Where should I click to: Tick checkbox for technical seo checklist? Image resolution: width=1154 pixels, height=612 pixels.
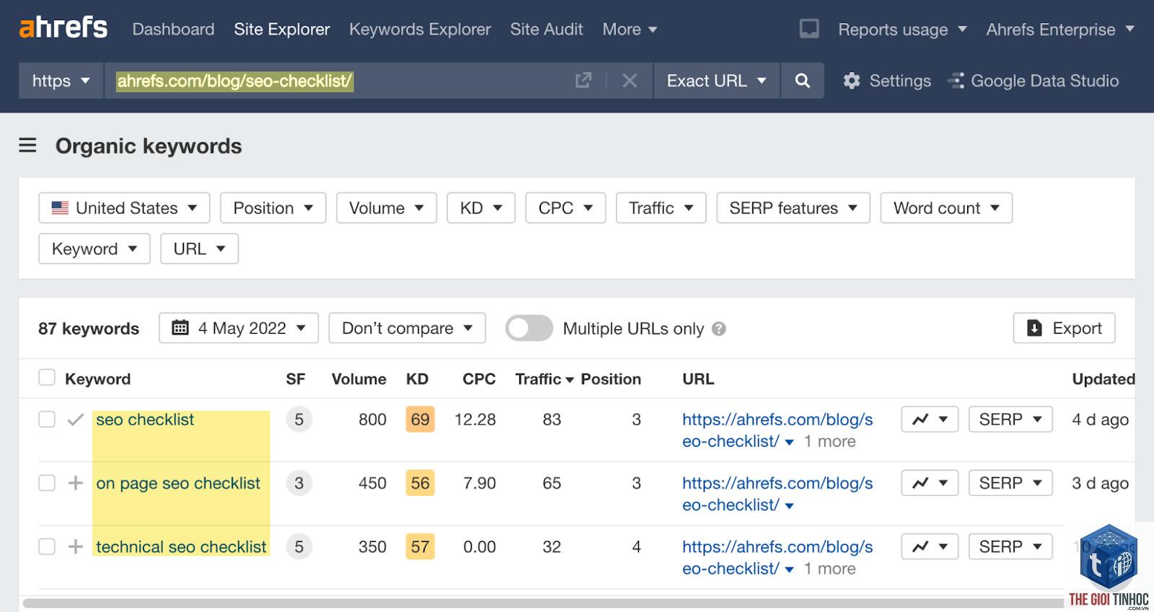[47, 546]
